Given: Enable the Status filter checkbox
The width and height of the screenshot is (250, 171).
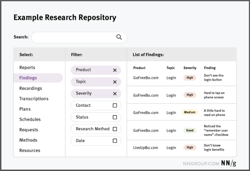Looking at the screenshot, I should 115,117.
